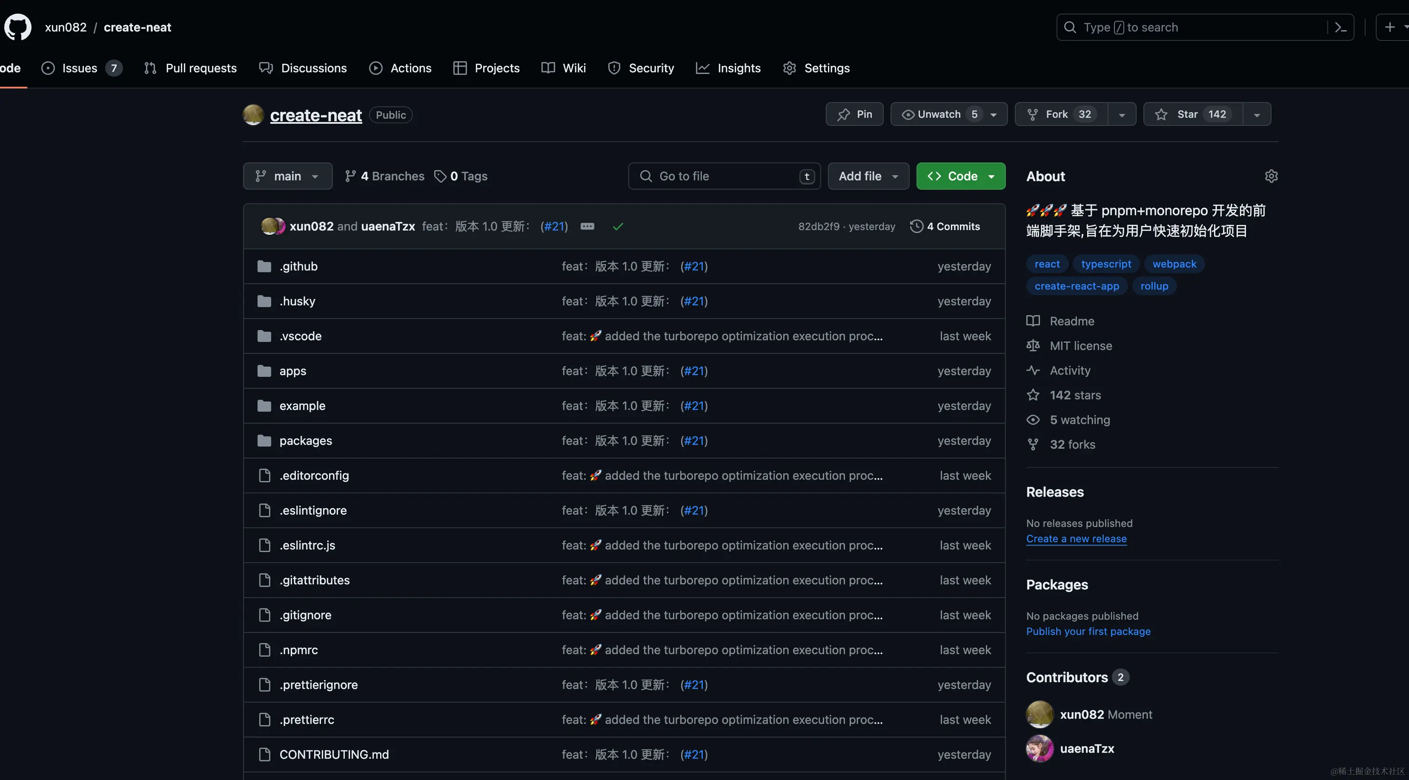Open the green Code dropdown
The height and width of the screenshot is (780, 1409).
coord(961,176)
